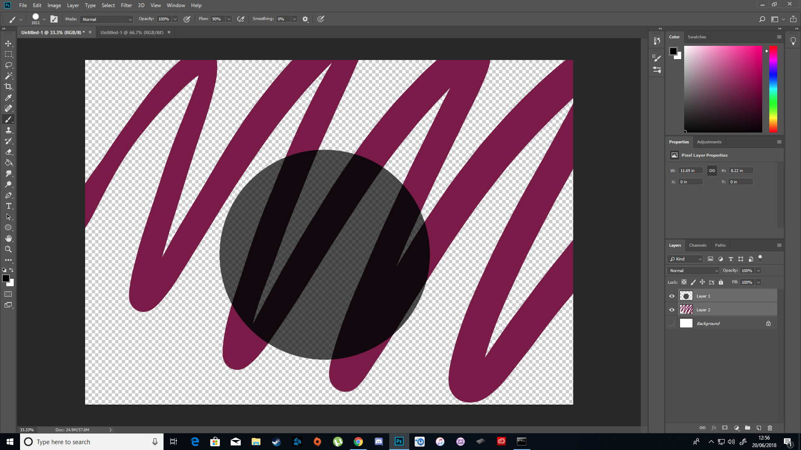Hide the Layer 2 visibility eye
This screenshot has height=450, width=801.
(x=671, y=310)
